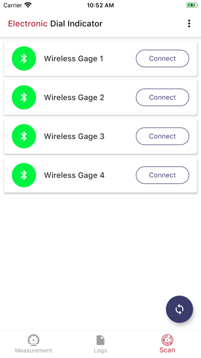The image size is (201, 358).
Task: Tap the Bluetooth icon for Wireless Gage 4
Action: pos(24,175)
